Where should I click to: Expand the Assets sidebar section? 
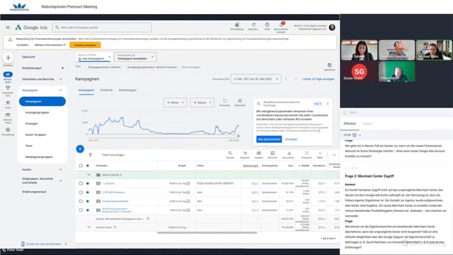61,169
